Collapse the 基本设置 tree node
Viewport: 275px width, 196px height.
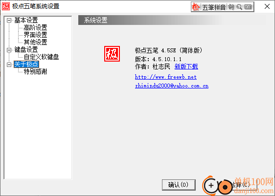(9, 21)
